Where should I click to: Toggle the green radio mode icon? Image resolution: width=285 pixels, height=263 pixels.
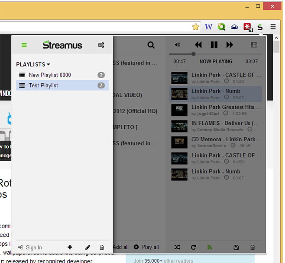(x=210, y=247)
